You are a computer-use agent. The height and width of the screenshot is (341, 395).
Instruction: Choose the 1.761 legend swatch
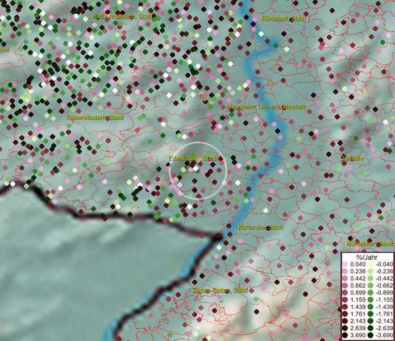pos(345,314)
